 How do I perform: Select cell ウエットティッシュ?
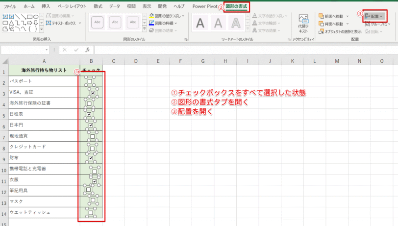point(44,212)
